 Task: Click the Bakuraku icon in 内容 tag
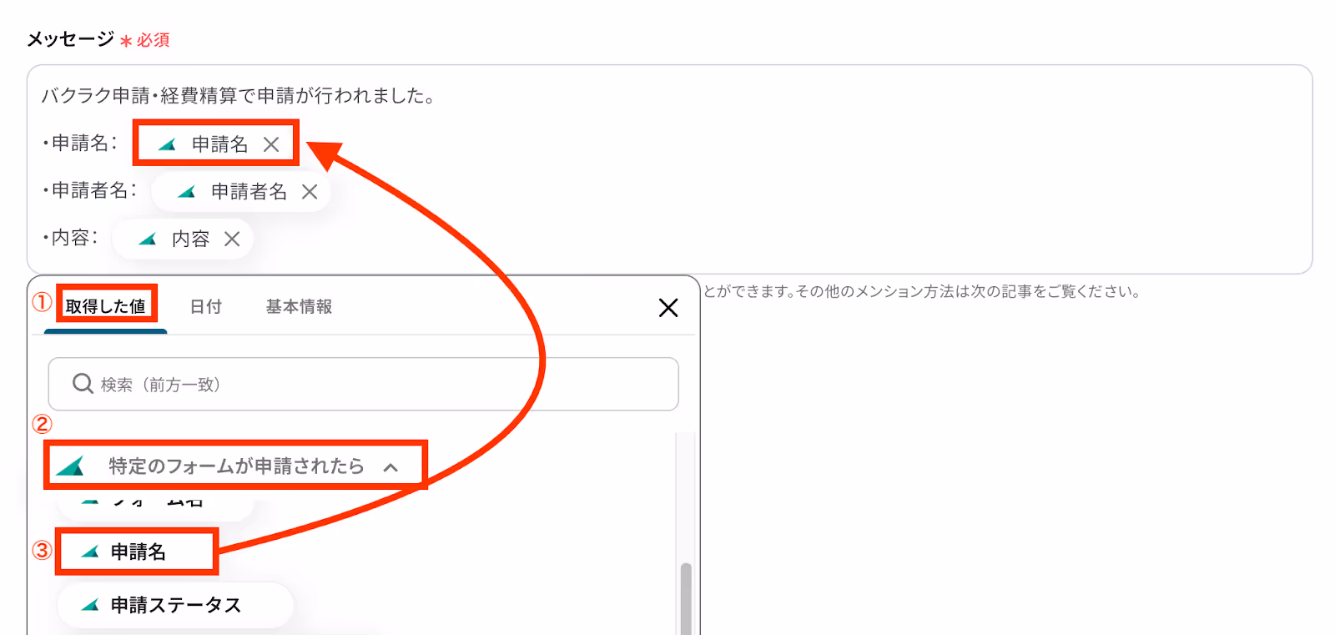[148, 239]
